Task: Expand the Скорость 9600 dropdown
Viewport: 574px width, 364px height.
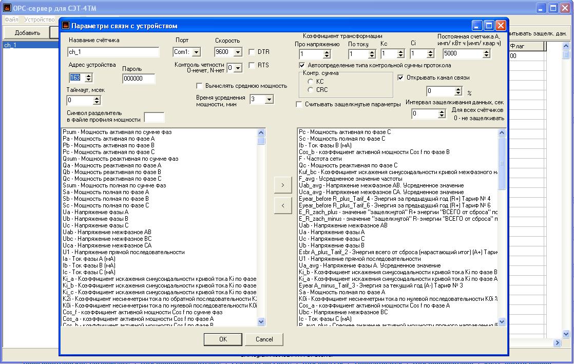Action: coord(237,52)
